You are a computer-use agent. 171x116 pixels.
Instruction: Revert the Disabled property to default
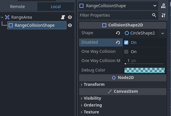pos(118,42)
